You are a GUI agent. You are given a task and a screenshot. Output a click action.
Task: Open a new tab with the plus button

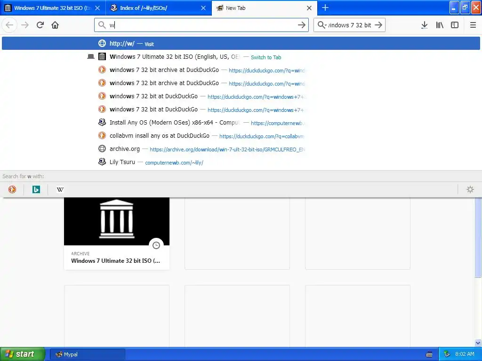tap(325, 8)
